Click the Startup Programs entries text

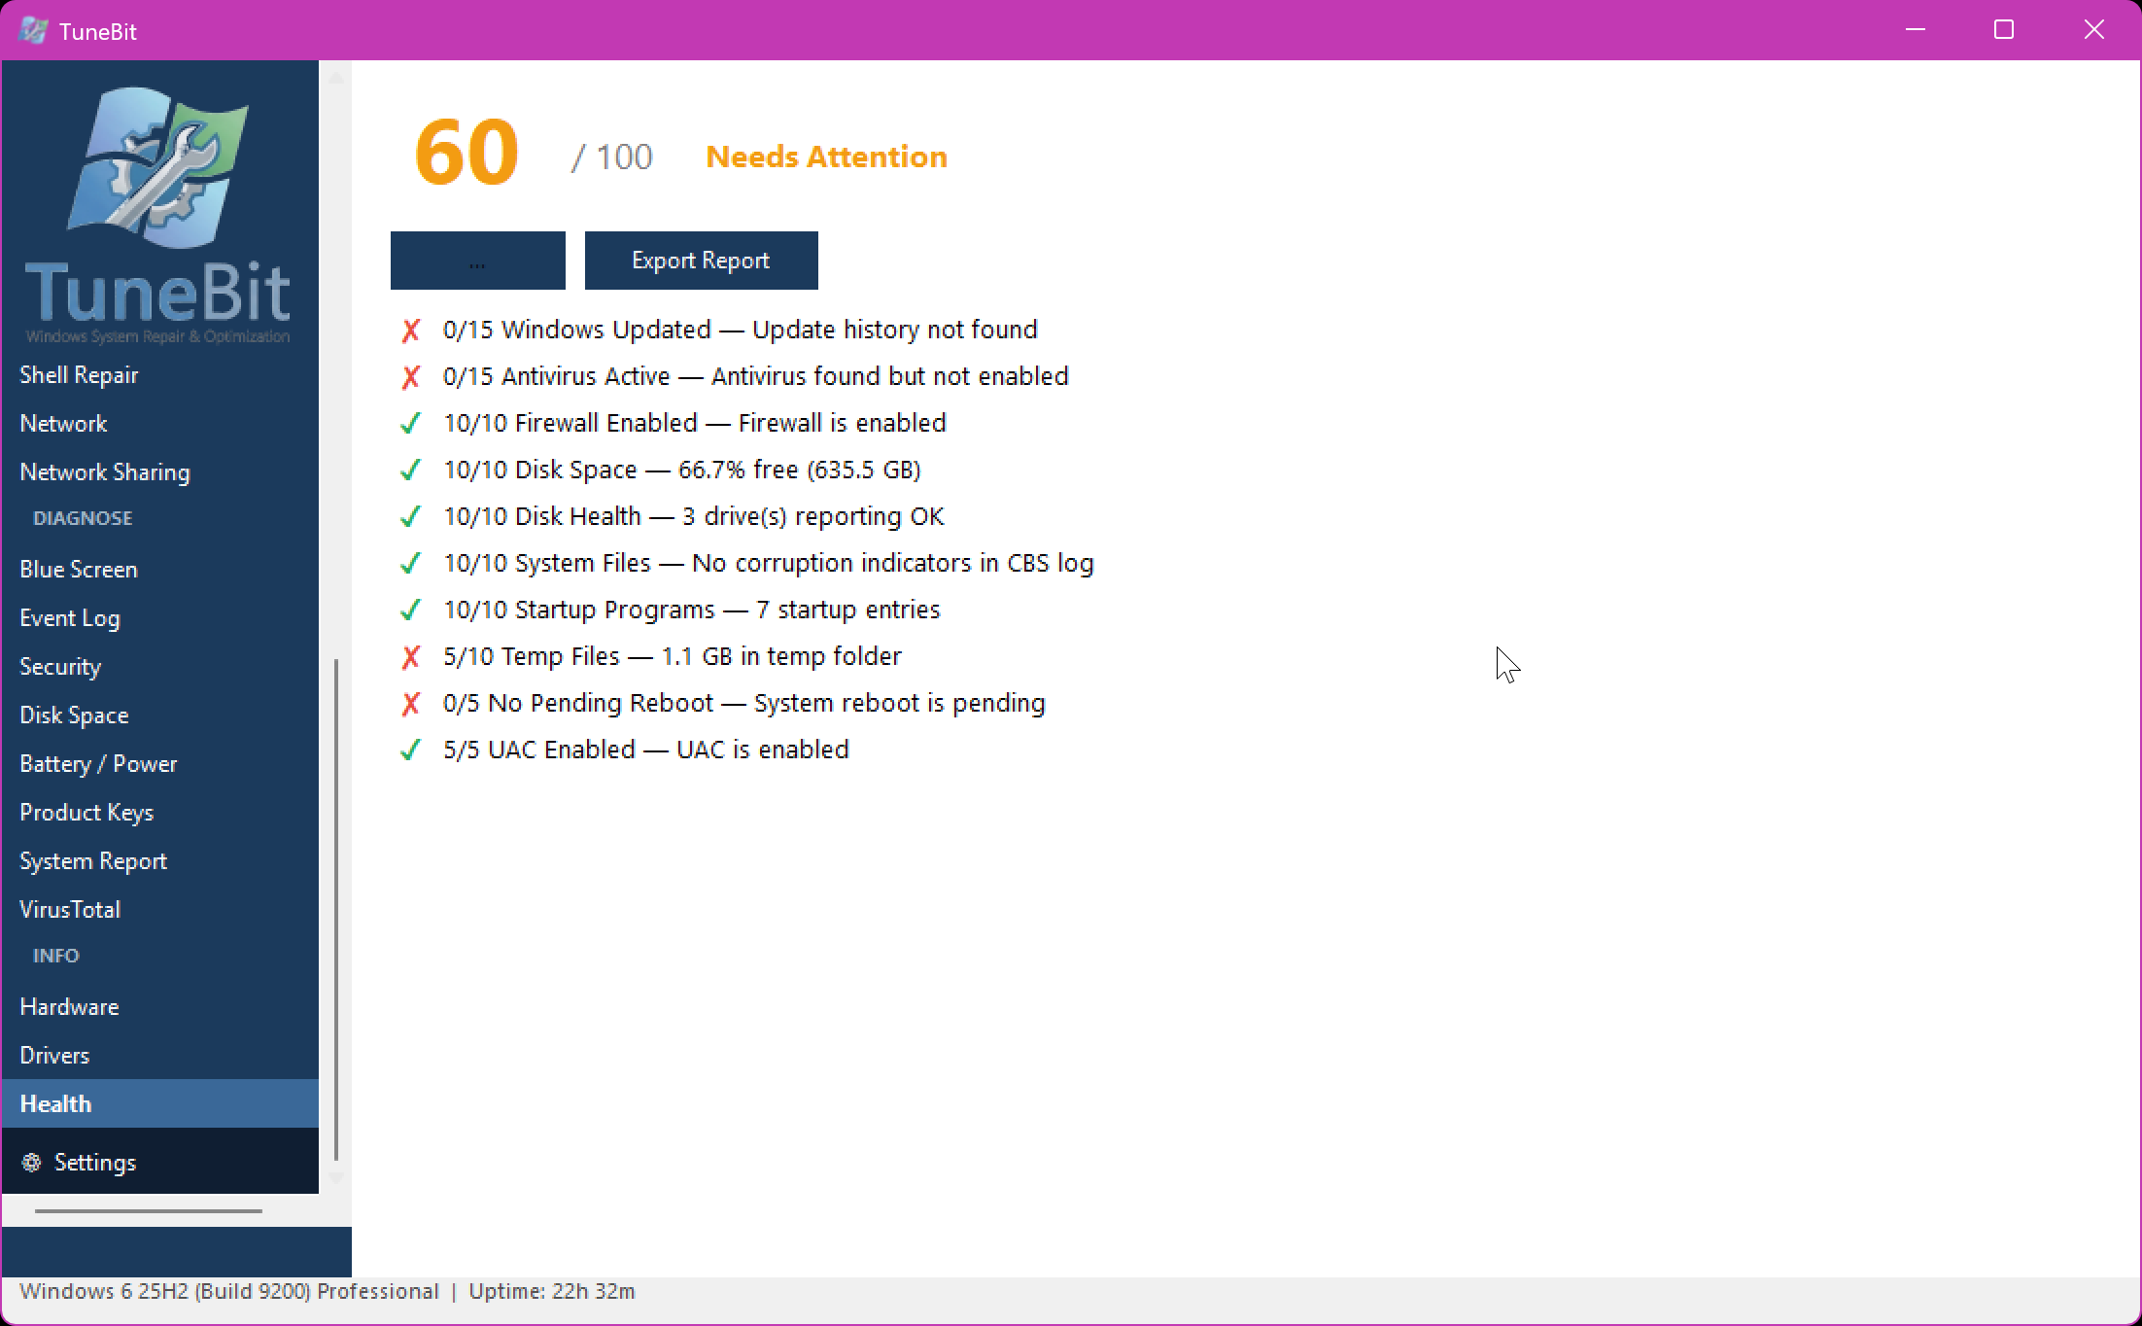pyautogui.click(x=692, y=610)
